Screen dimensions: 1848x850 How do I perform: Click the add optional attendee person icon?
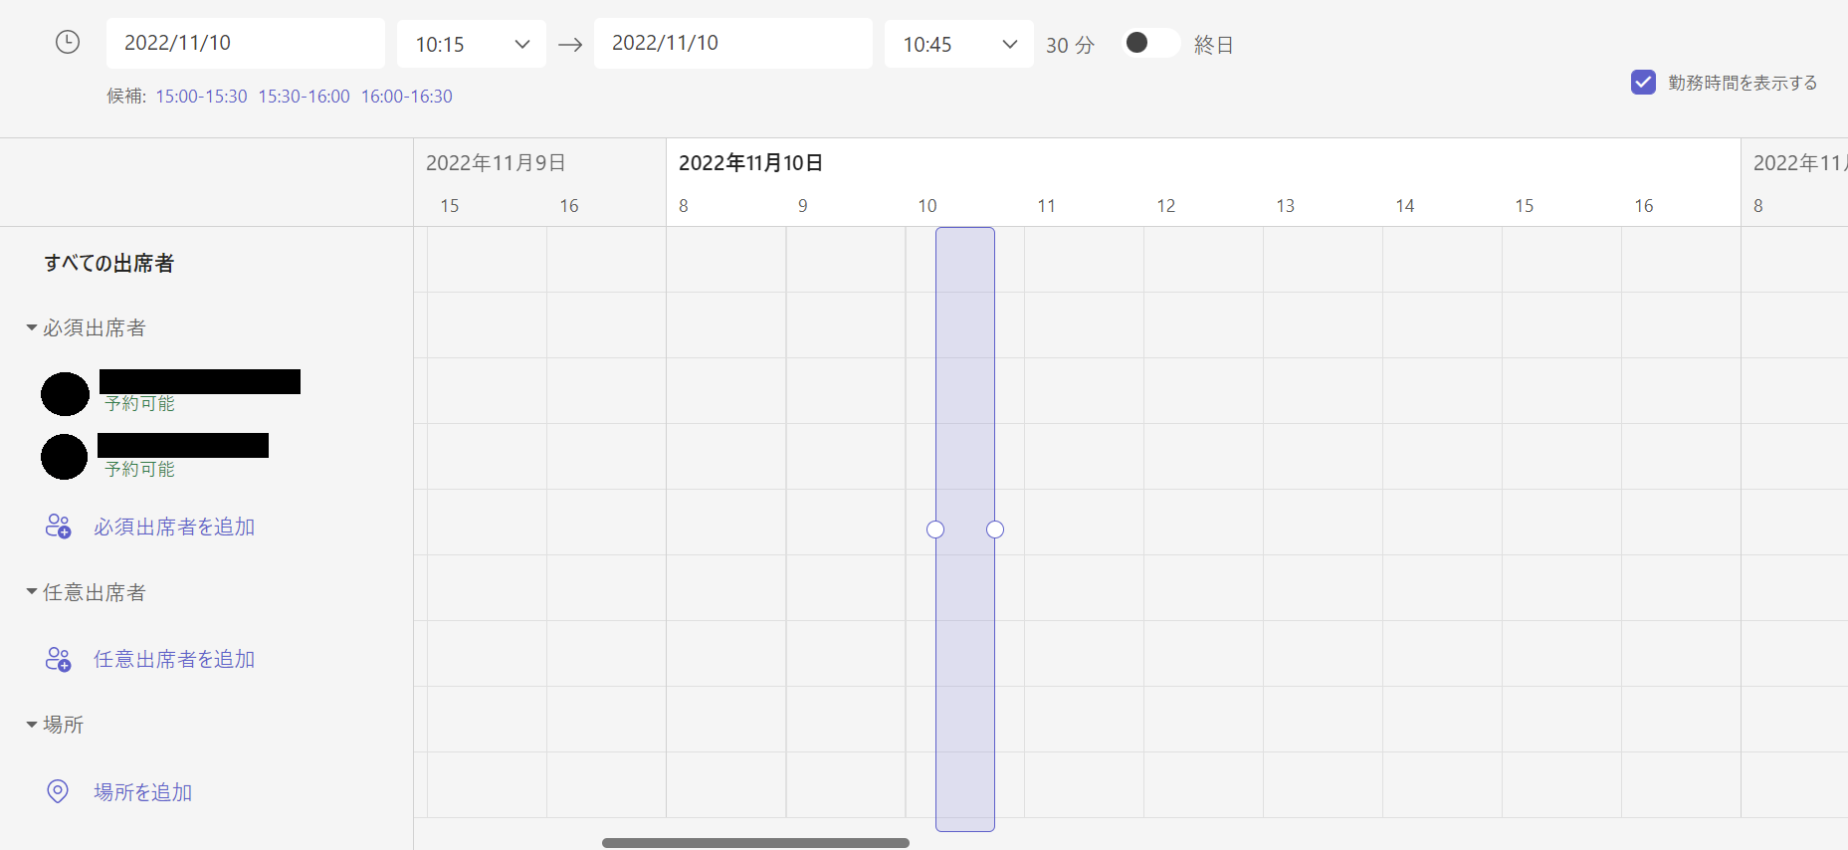59,659
